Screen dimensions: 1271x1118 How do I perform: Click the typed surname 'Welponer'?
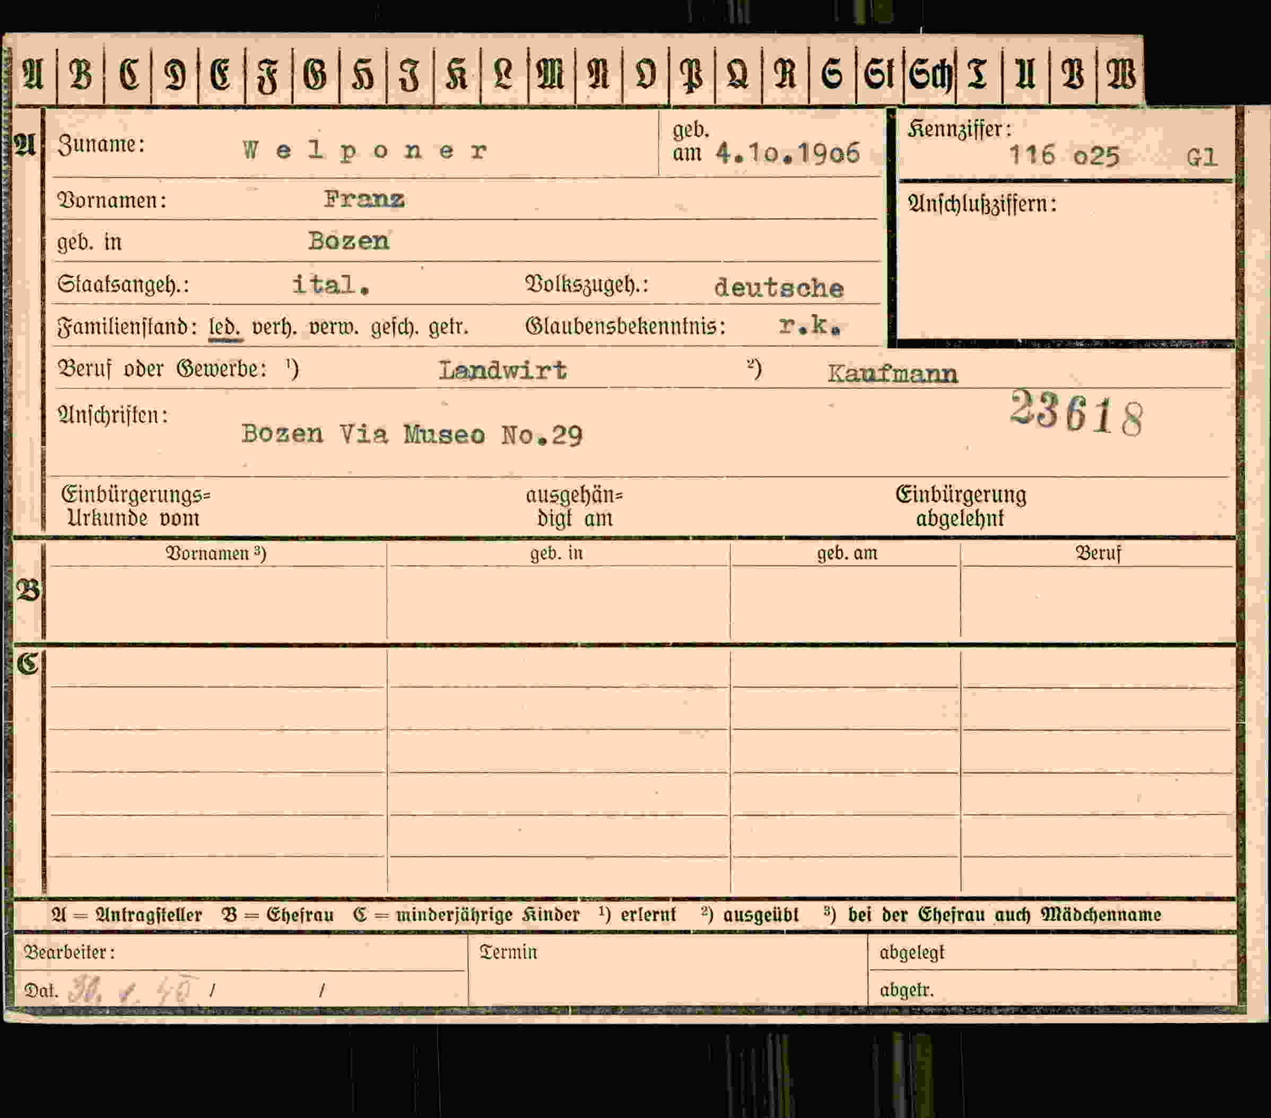[x=365, y=151]
